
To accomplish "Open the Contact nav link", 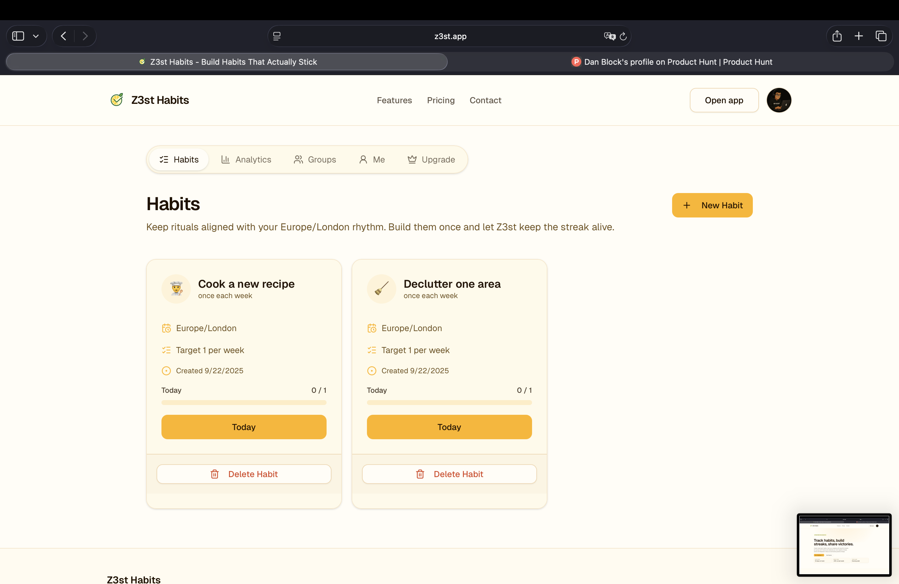I will click(485, 100).
